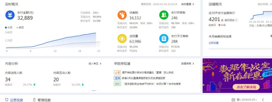Image resolution: width=272 pixels, height=102 pixels.
Task: Click yesterday's total 14,588
Action: [97, 21]
